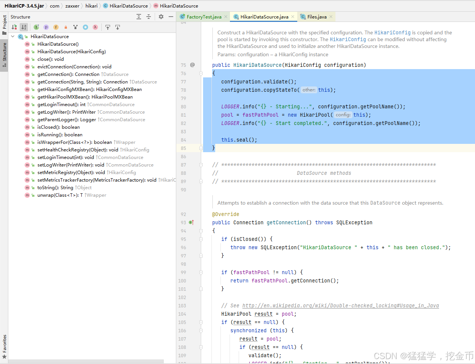Click the com breadcrumb segment
This screenshot has width=475, height=364.
[54, 6]
